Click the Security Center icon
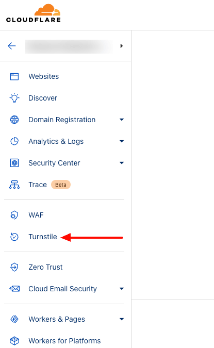214x348 pixels. coord(14,163)
